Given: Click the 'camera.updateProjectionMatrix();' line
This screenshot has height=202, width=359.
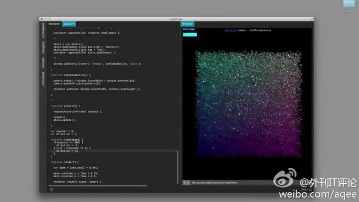Looking at the screenshot, I should pos(77,83).
